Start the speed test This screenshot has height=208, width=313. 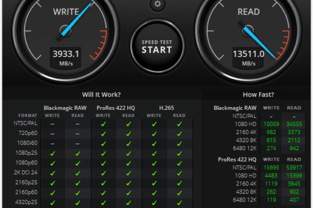tap(157, 46)
